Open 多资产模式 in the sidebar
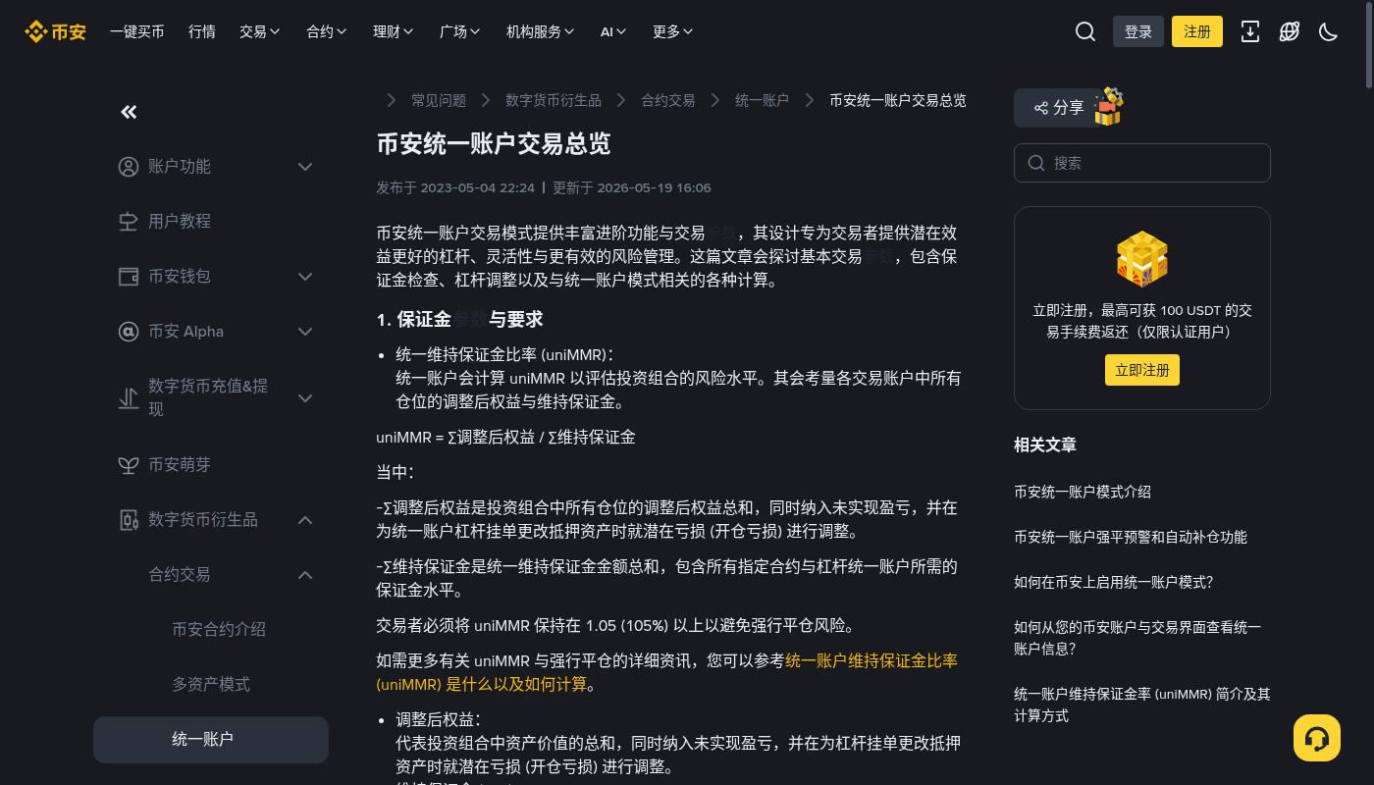The height and width of the screenshot is (785, 1374). tap(211, 684)
